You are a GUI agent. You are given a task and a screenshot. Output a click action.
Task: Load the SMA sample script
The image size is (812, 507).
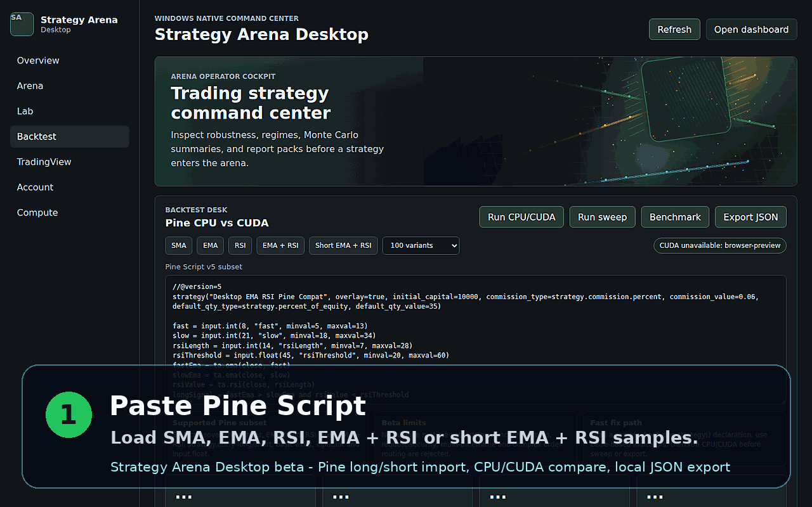[179, 245]
